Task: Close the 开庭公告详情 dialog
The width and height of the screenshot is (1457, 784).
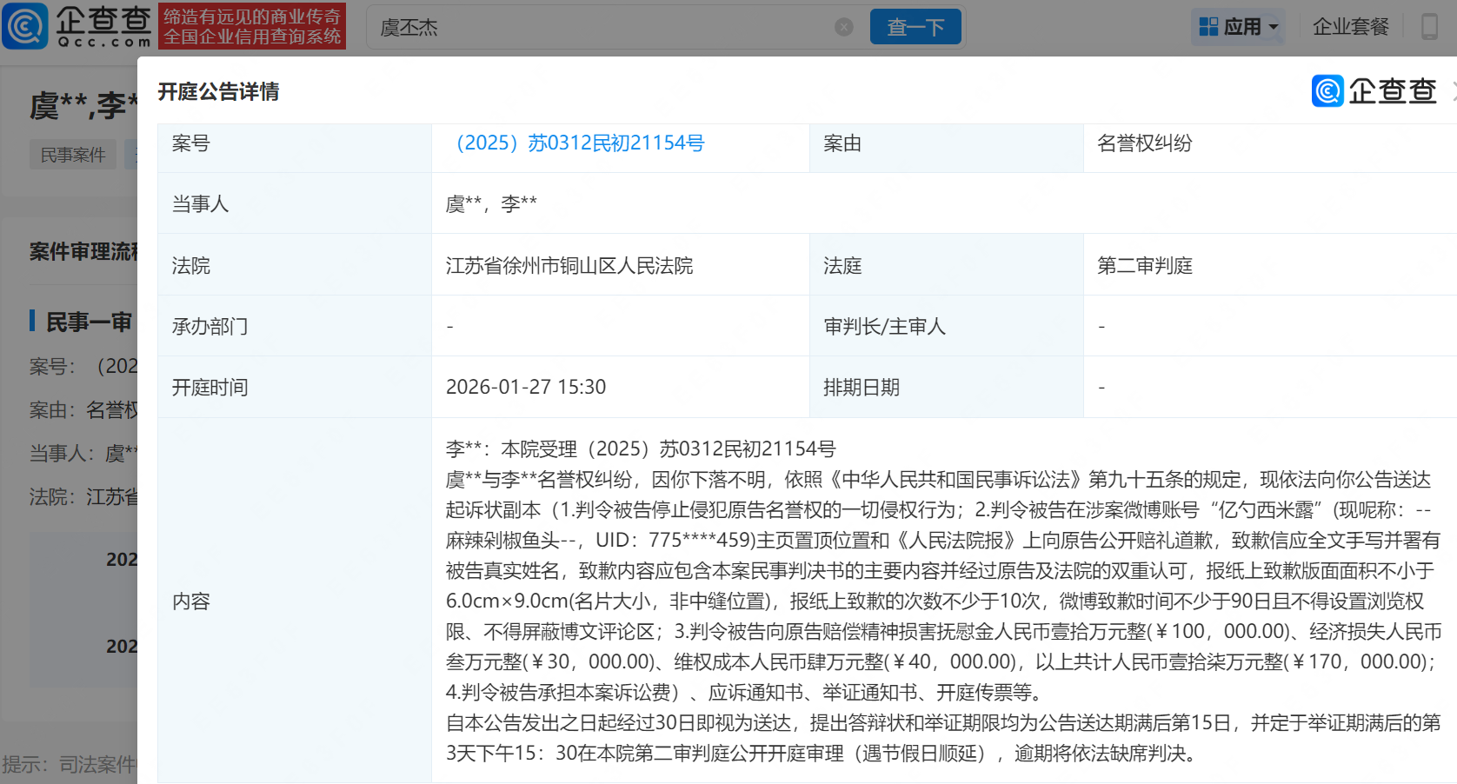Action: point(1453,92)
